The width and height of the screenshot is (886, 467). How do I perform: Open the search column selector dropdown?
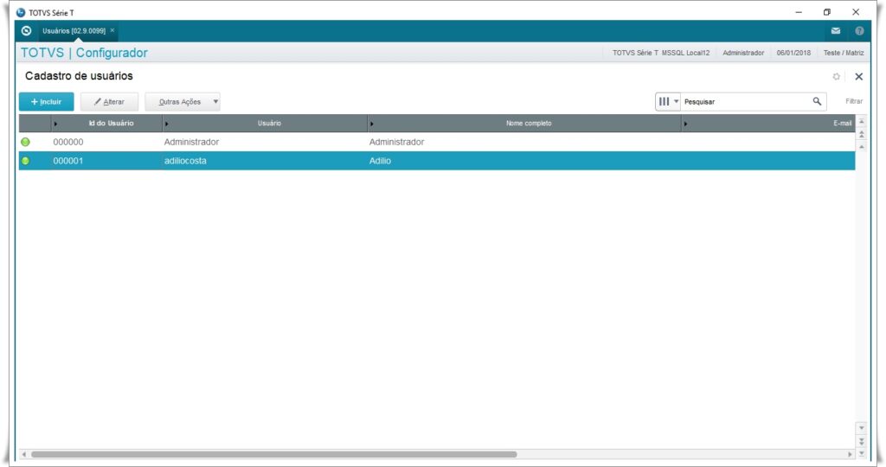[668, 102]
